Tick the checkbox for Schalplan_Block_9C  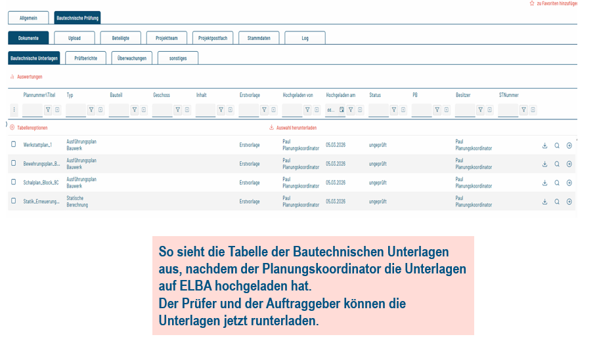(13, 182)
